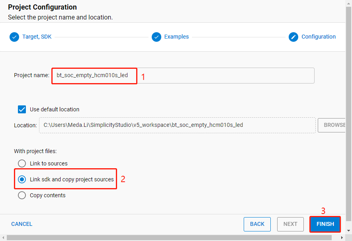Viewport: 352px width, 241px height.
Task: Click the Target, SDK checkmark icon
Action: pos(14,37)
